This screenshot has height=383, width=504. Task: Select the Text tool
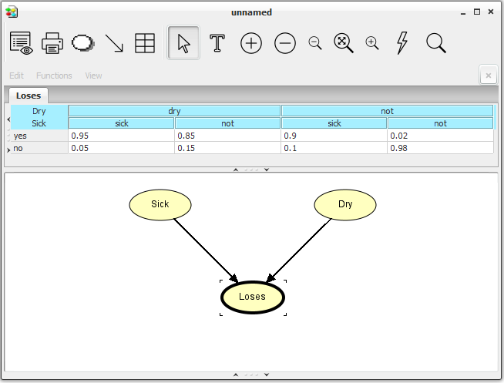coord(217,43)
